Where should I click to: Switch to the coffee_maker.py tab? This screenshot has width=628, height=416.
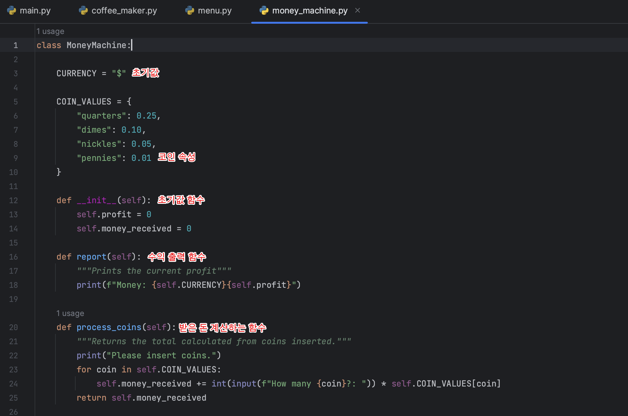118,11
